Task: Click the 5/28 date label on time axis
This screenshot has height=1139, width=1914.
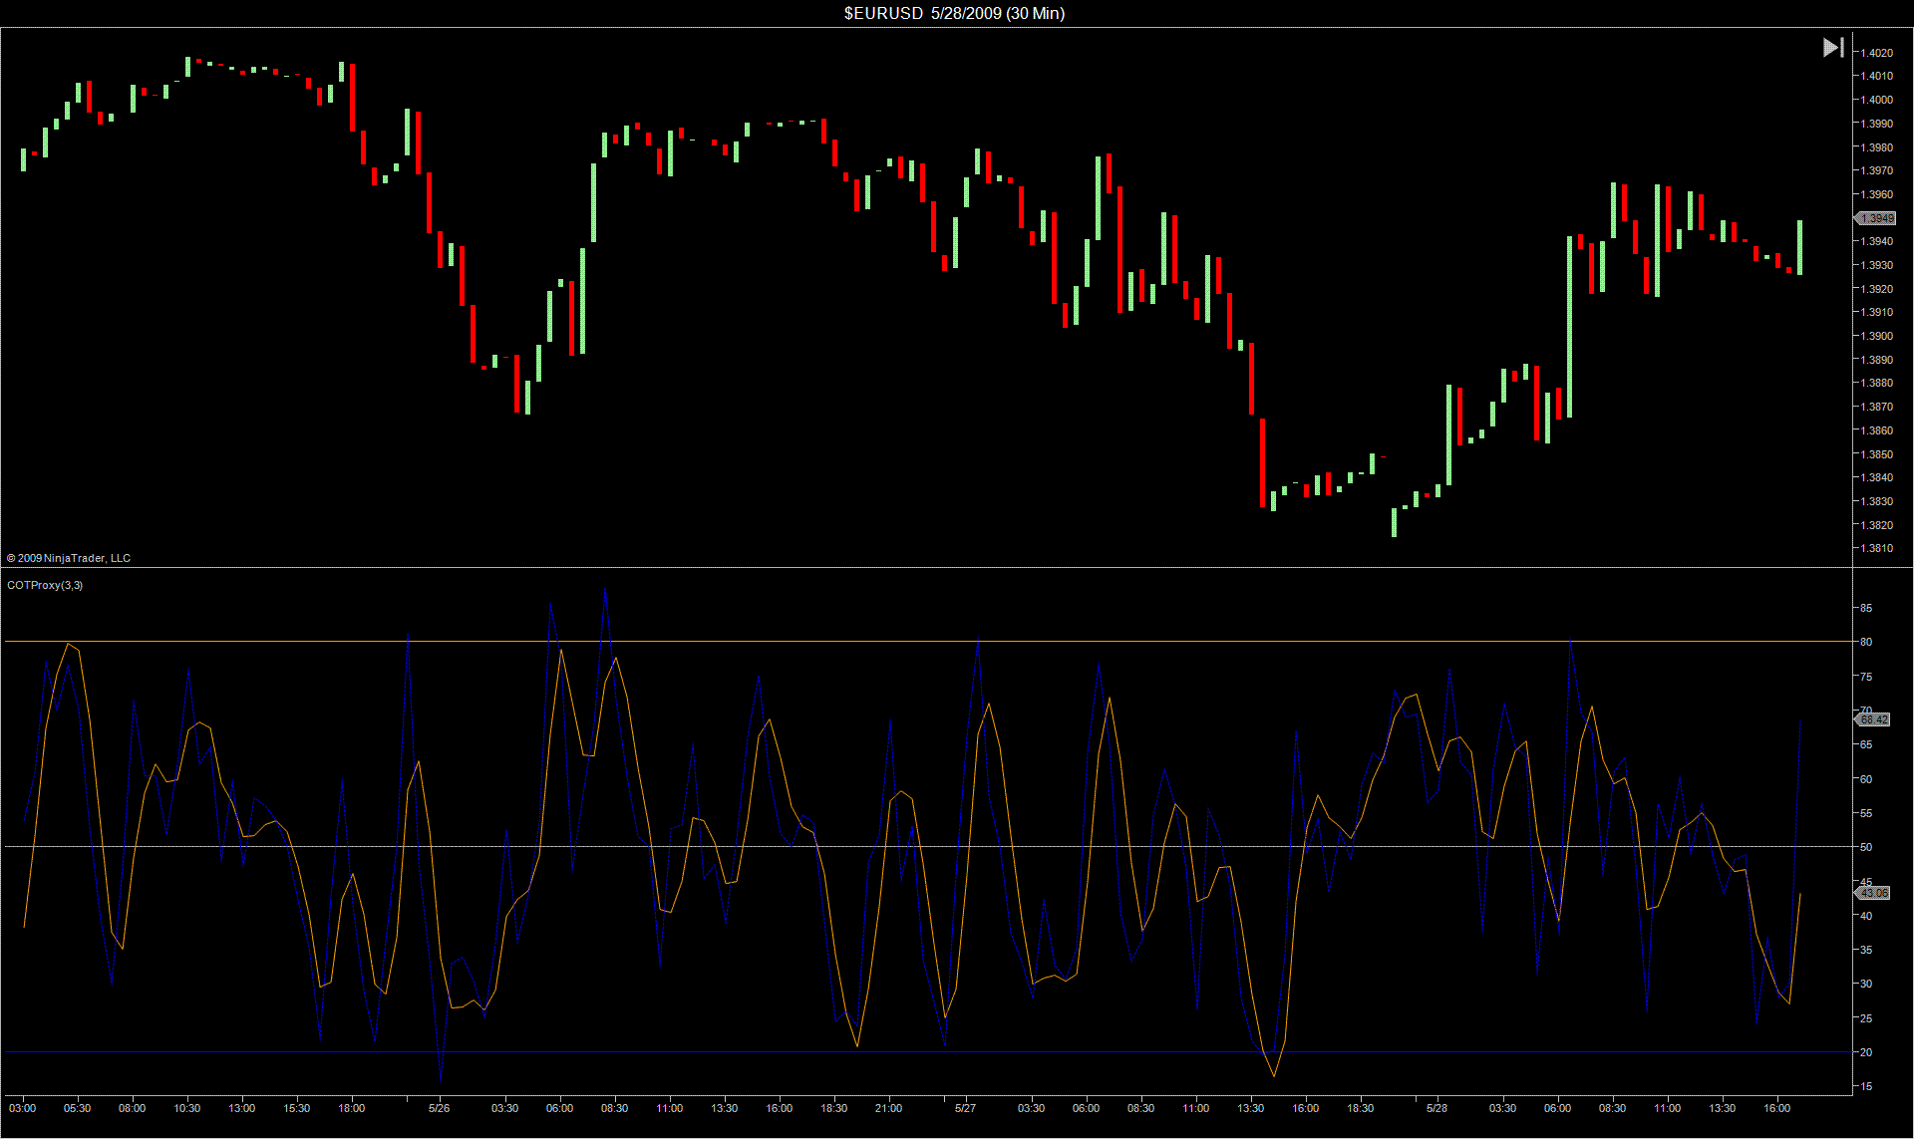Action: [x=1436, y=1108]
